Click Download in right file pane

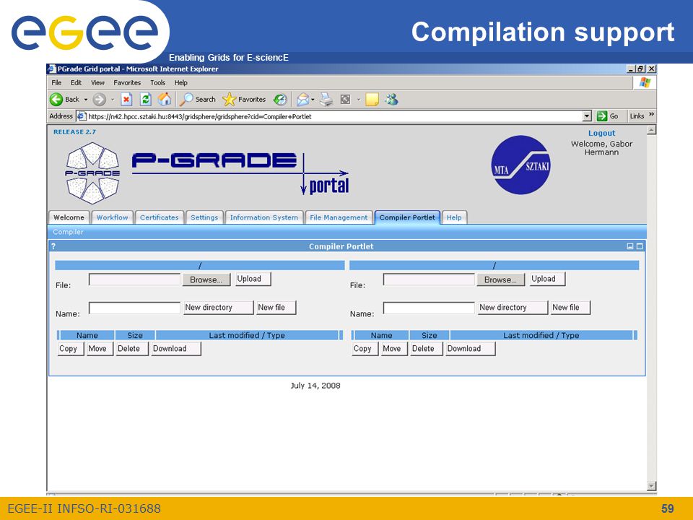pyautogui.click(x=470, y=348)
